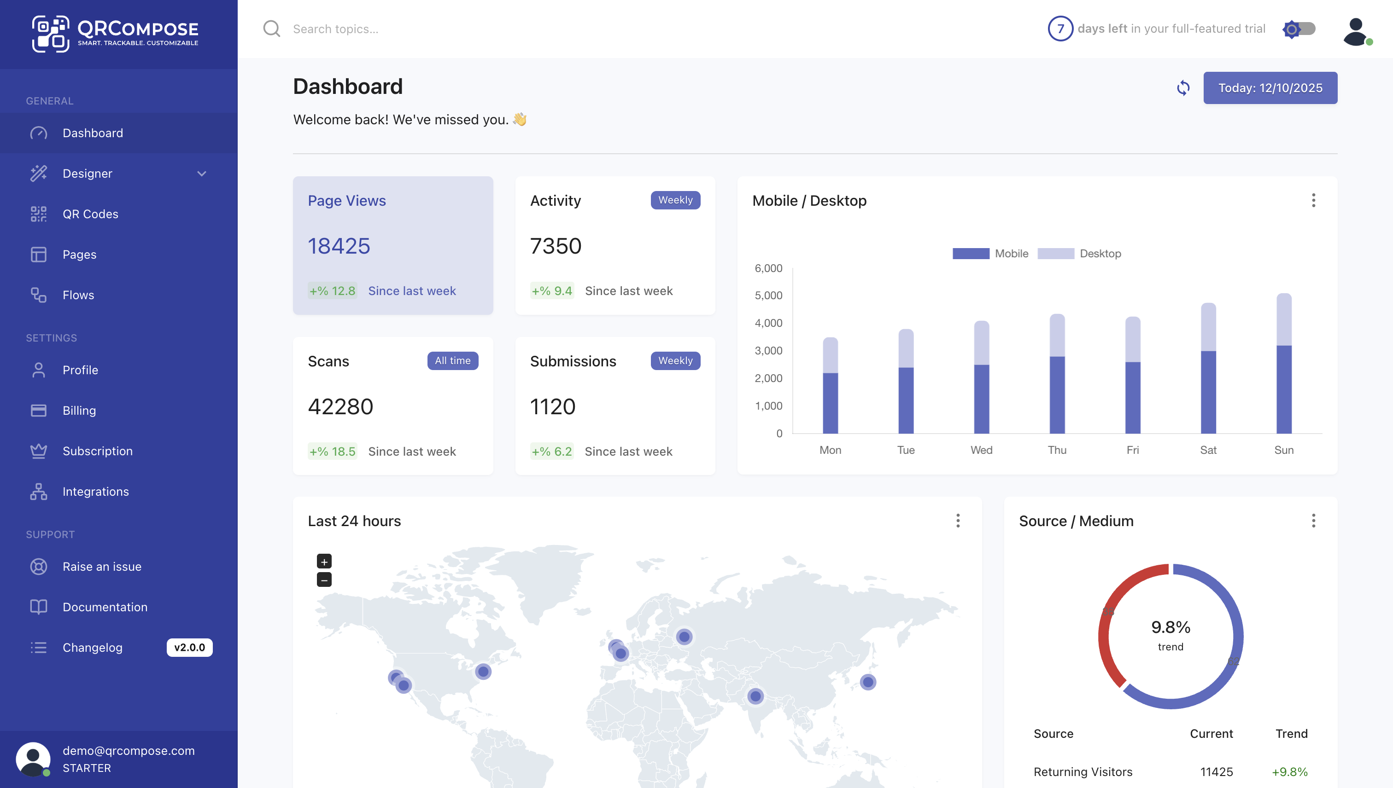Refresh the dashboard with the sync icon

coord(1183,87)
